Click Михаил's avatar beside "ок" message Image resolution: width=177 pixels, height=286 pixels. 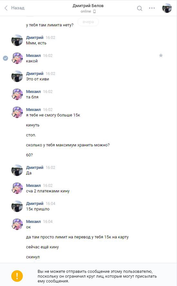click(17, 224)
